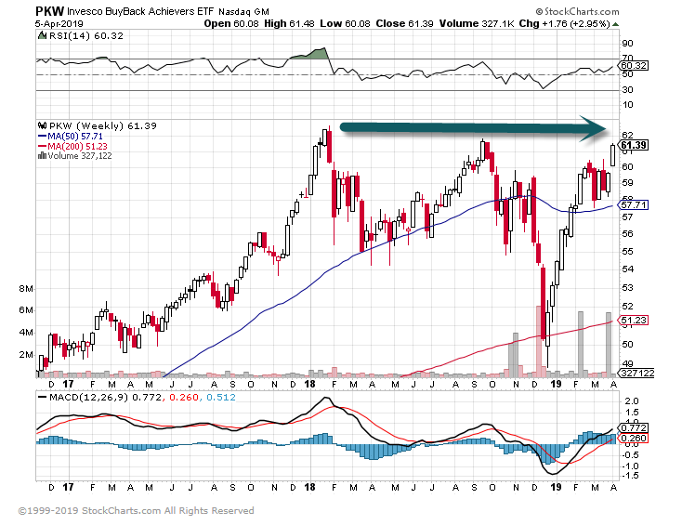Click the 18 year label under price chart
Viewport: 682px width, 525px height.
pos(309,385)
